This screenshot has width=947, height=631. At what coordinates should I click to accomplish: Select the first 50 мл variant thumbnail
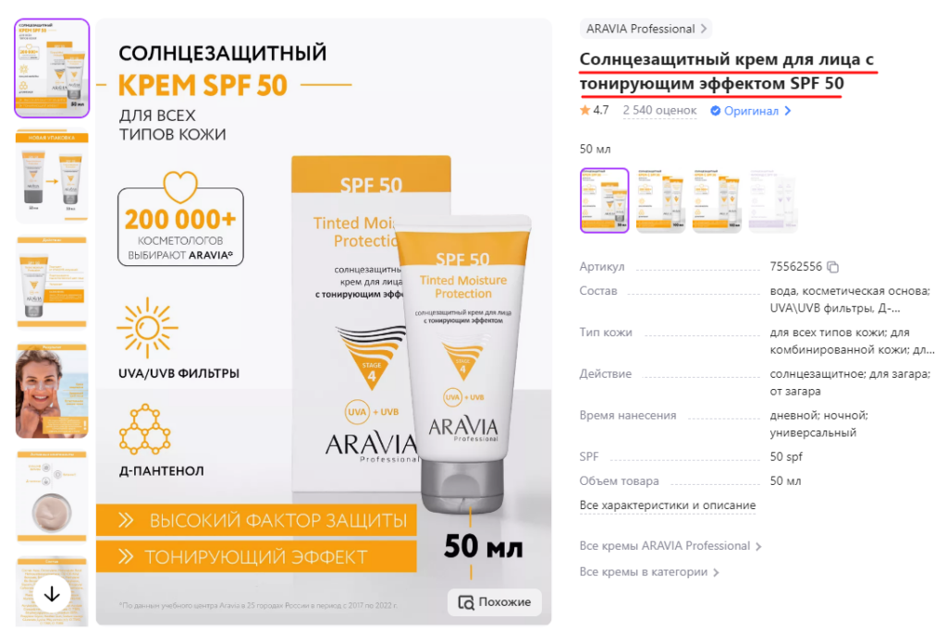[605, 200]
